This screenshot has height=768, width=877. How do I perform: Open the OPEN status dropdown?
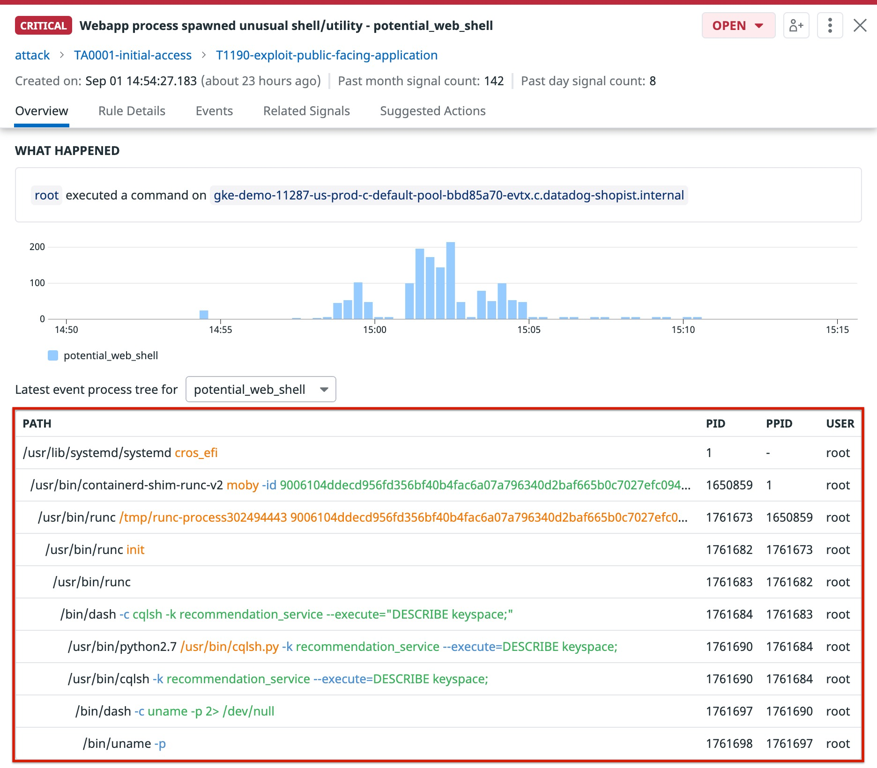tap(738, 25)
